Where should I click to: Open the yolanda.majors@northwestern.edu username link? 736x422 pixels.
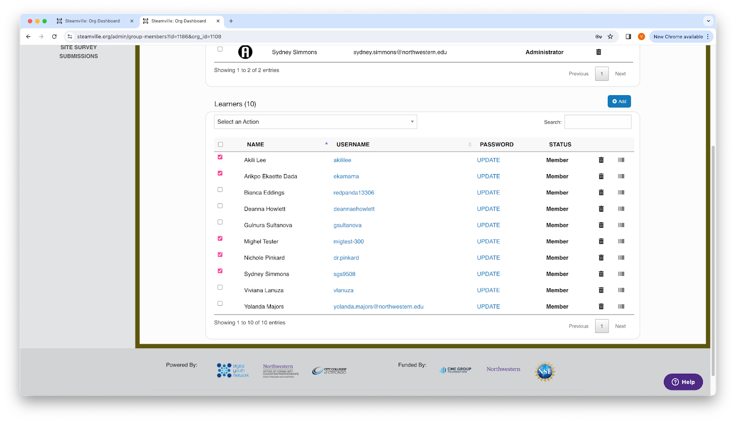coord(378,306)
